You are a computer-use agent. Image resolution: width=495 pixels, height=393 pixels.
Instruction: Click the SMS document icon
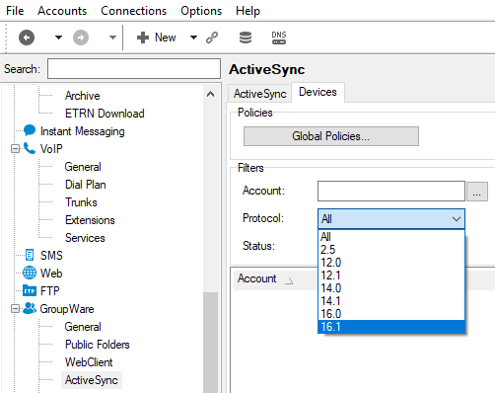click(30, 255)
